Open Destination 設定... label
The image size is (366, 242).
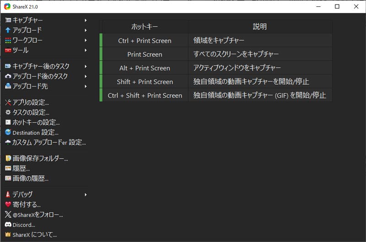click(36, 133)
